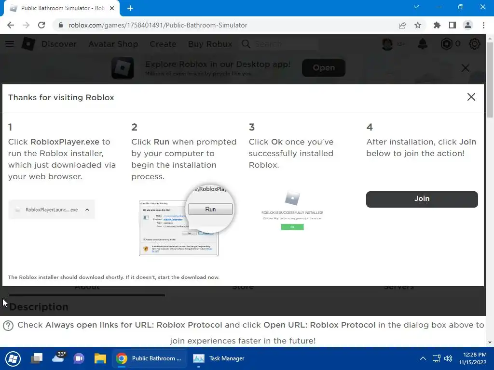Click the Run prompt illustration
Image resolution: width=494 pixels, height=370 pixels.
click(187, 221)
